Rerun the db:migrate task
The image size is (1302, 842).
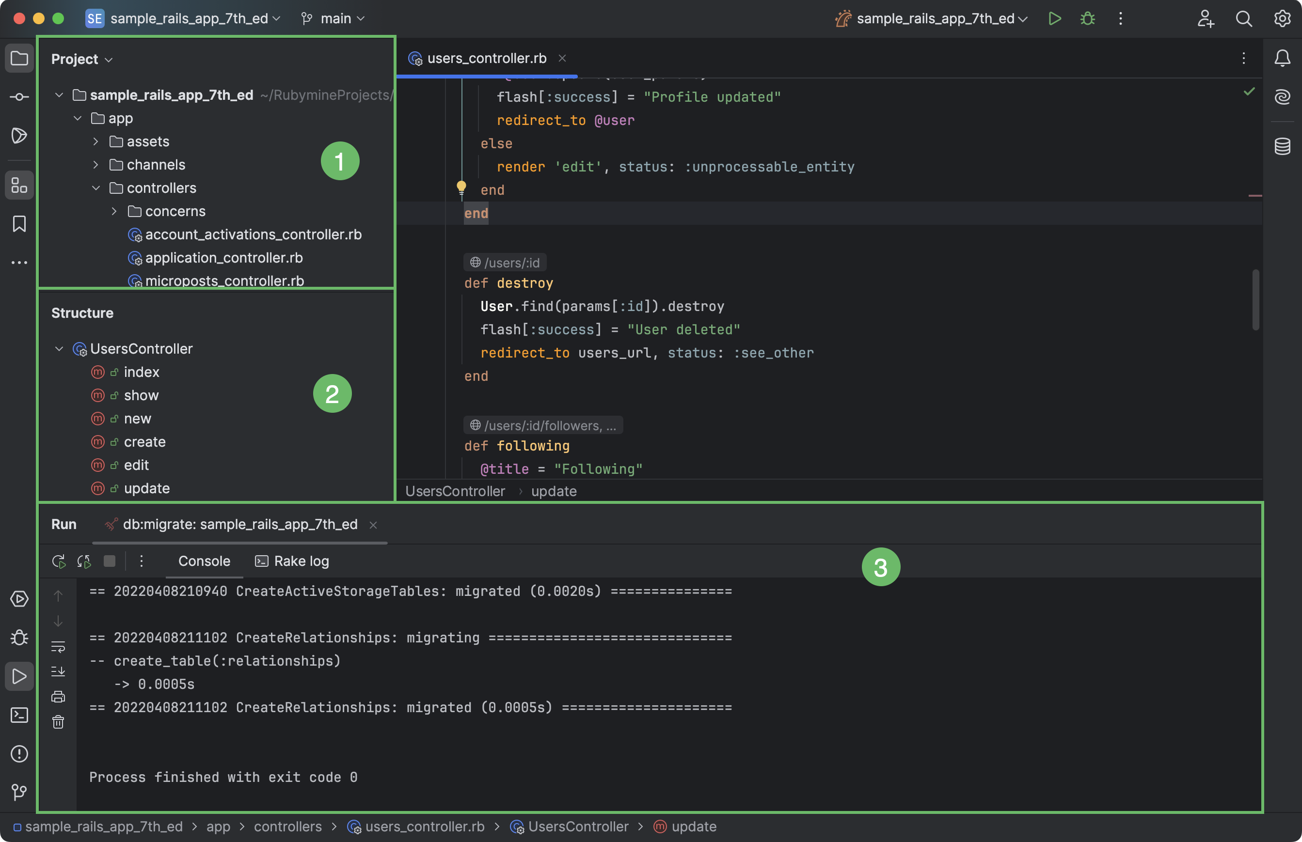[59, 561]
